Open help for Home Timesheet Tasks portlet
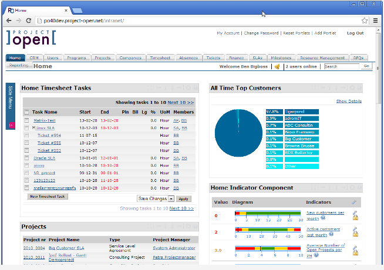384x270 pixels. 195,87
